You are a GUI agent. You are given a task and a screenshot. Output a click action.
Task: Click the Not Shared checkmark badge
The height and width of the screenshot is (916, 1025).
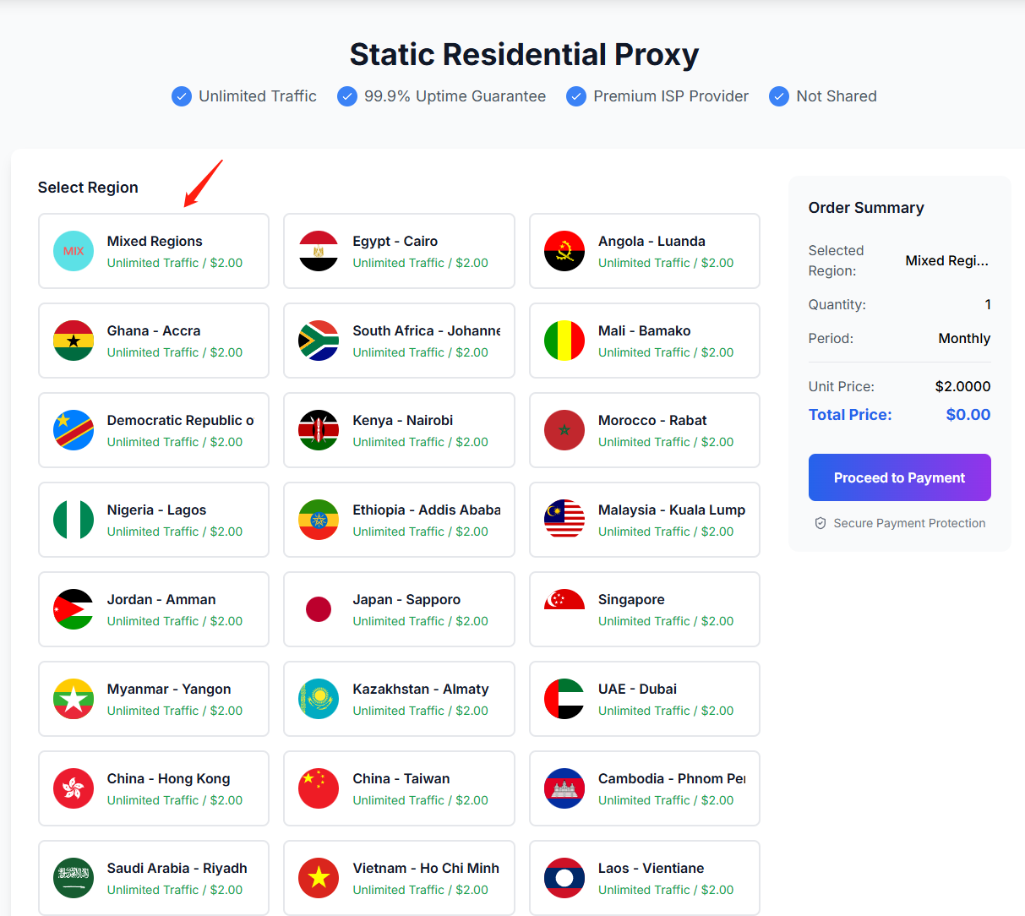(779, 96)
